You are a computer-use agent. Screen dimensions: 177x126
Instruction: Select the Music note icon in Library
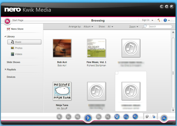tap(12, 42)
